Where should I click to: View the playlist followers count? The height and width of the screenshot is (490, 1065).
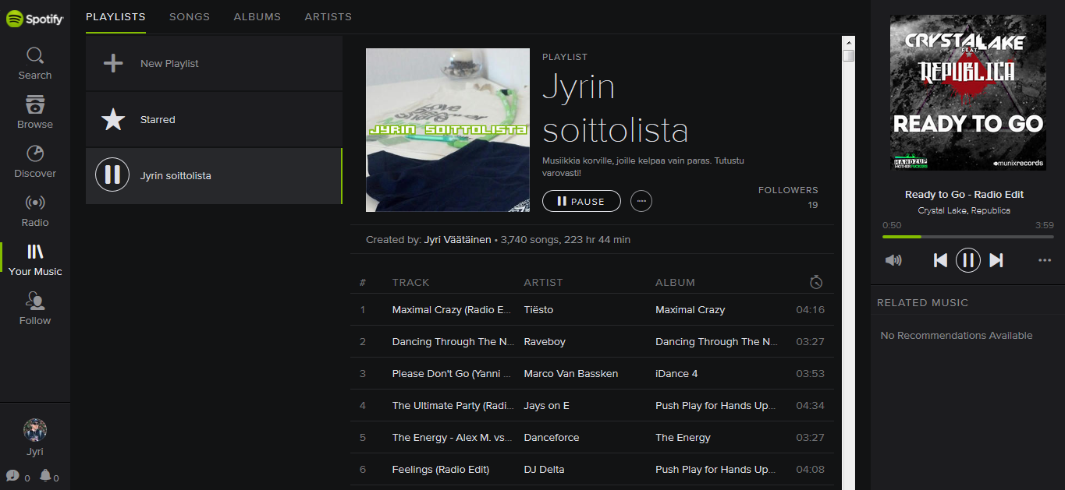coord(813,205)
